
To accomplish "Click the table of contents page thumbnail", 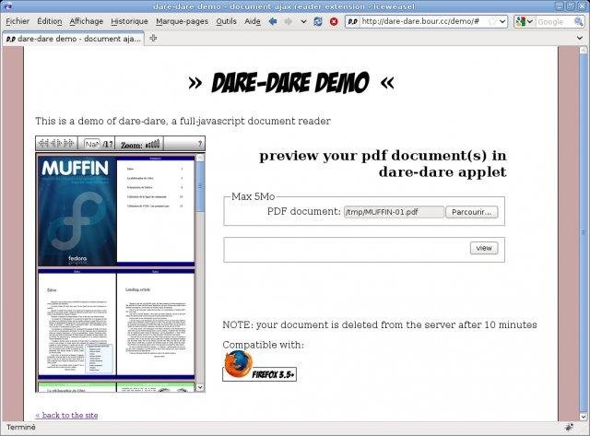I will (x=156, y=209).
